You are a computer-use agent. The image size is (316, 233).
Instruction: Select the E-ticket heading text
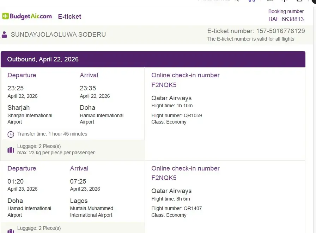[x=69, y=17]
